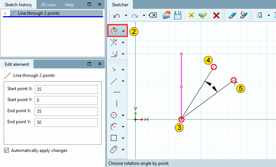Accept sketch with green checkmark
The image size is (276, 167).
coord(203,15)
